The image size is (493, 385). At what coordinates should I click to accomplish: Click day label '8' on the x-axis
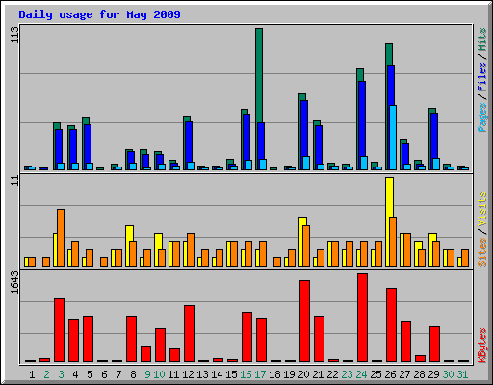133,374
